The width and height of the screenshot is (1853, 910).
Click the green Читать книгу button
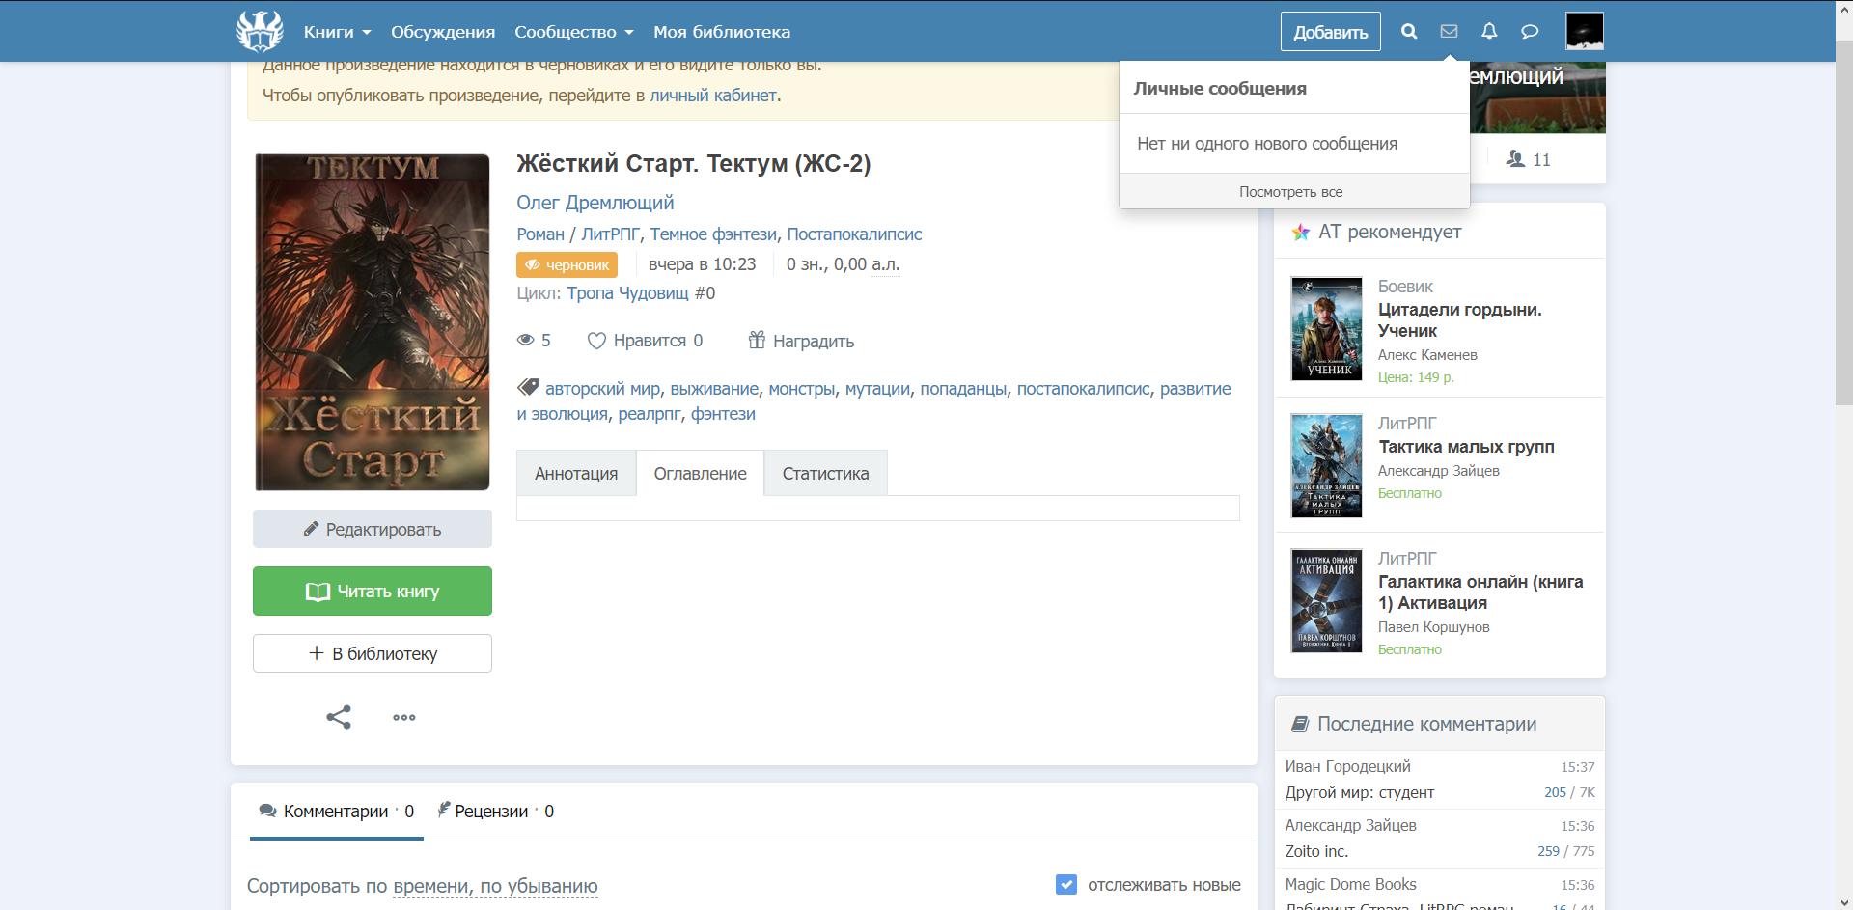(x=373, y=591)
